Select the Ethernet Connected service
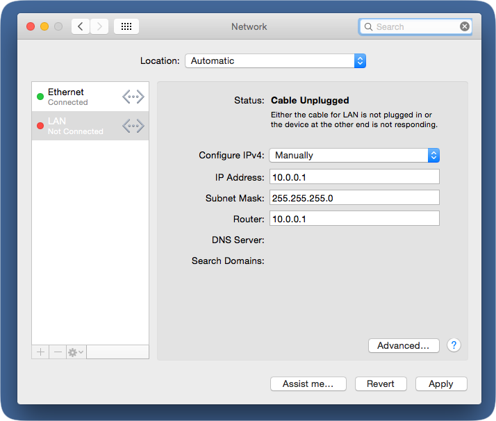496x421 pixels. click(x=90, y=97)
